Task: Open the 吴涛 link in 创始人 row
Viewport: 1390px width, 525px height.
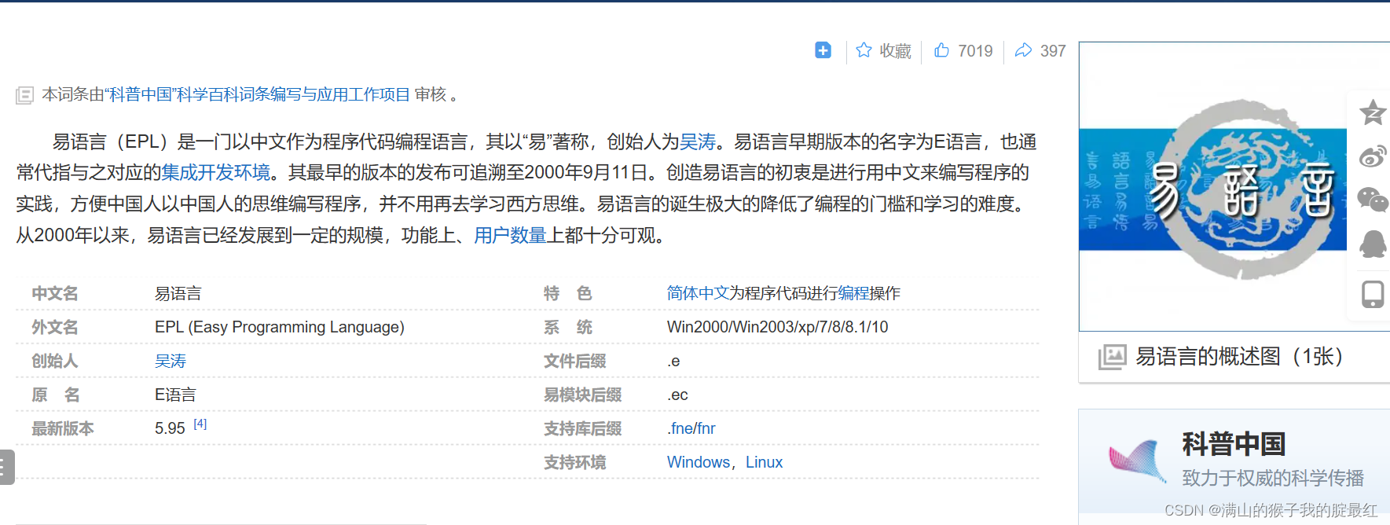Action: 171,361
